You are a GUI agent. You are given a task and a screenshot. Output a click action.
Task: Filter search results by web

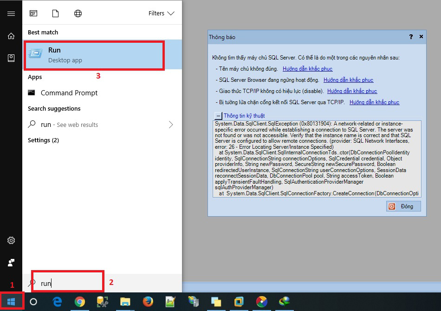point(78,13)
